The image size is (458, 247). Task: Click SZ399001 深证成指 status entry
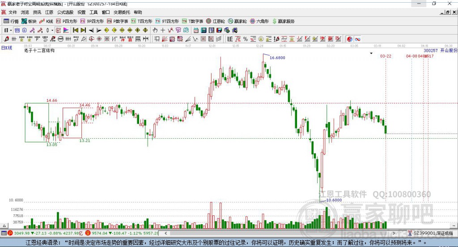tap(430, 233)
